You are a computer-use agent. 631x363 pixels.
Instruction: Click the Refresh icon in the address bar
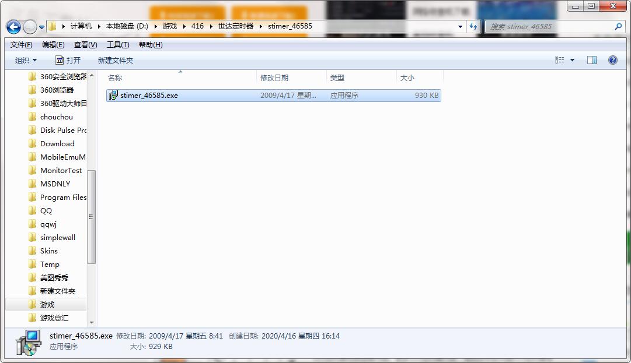click(x=473, y=26)
